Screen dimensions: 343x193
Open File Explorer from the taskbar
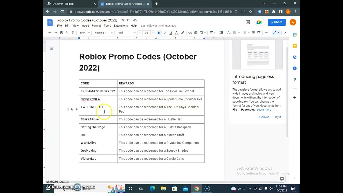(163, 189)
